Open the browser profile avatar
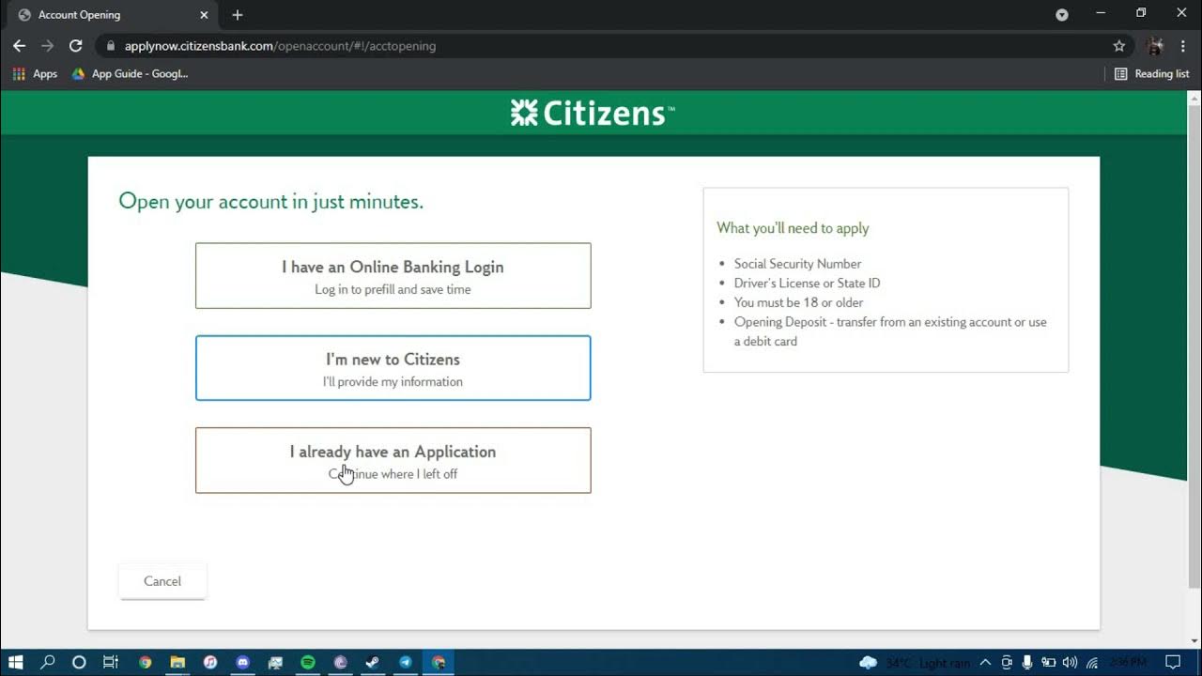 (1156, 45)
